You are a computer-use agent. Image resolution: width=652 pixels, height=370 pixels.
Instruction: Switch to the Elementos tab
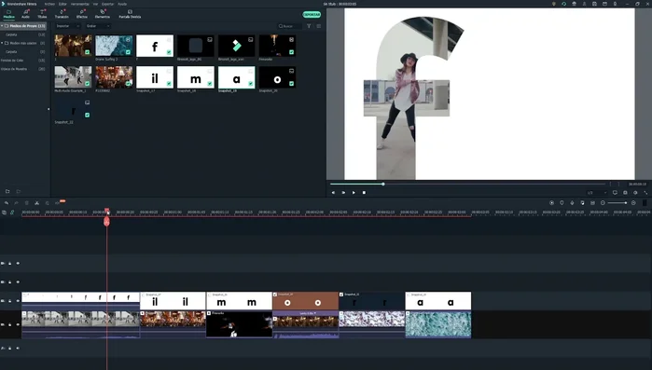[x=103, y=14]
